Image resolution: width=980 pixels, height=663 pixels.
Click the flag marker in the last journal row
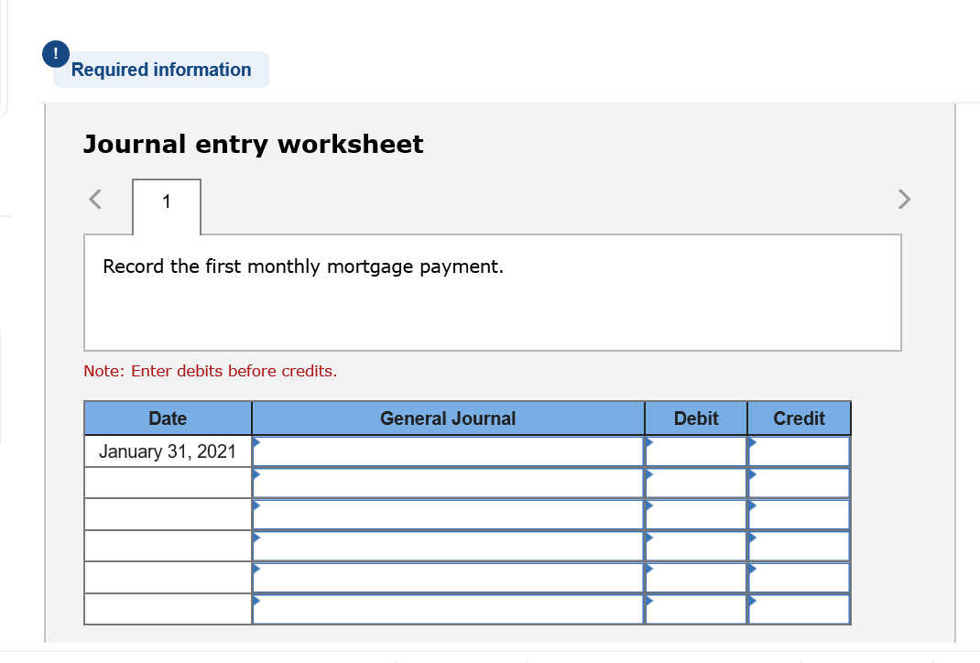[x=258, y=599]
